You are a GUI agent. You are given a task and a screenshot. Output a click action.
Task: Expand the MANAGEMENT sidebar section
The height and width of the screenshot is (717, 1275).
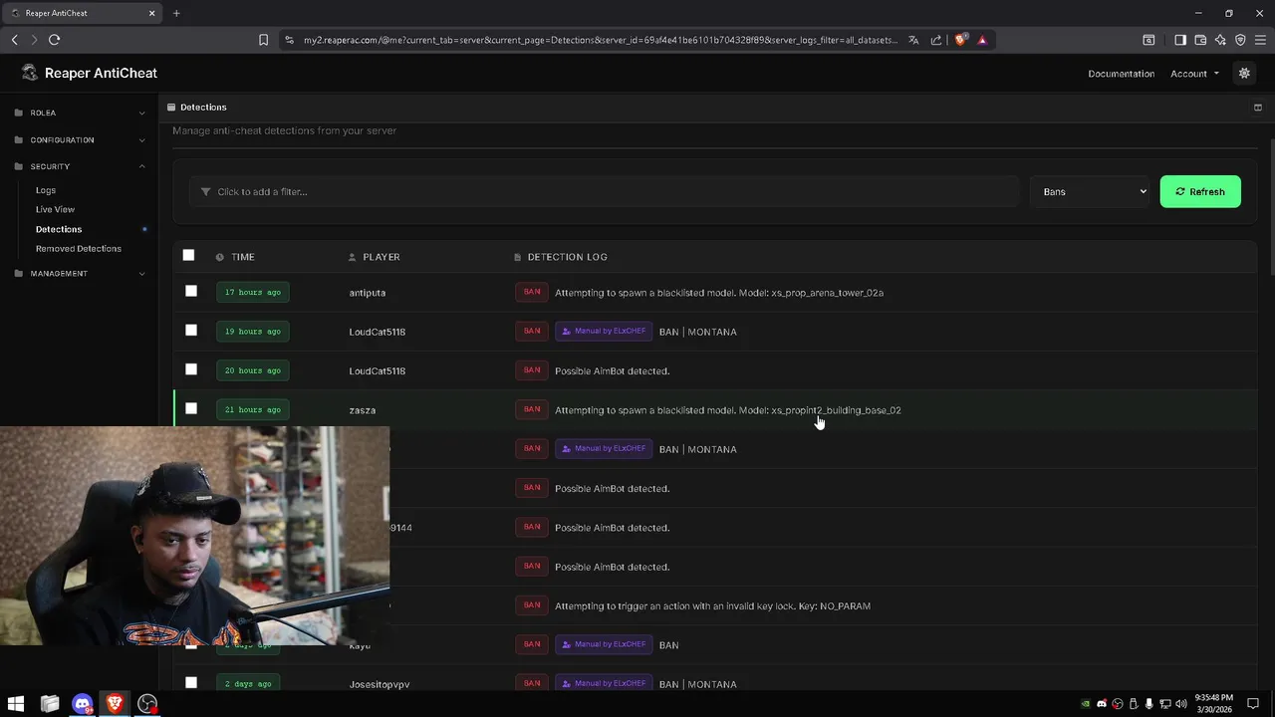pos(80,273)
